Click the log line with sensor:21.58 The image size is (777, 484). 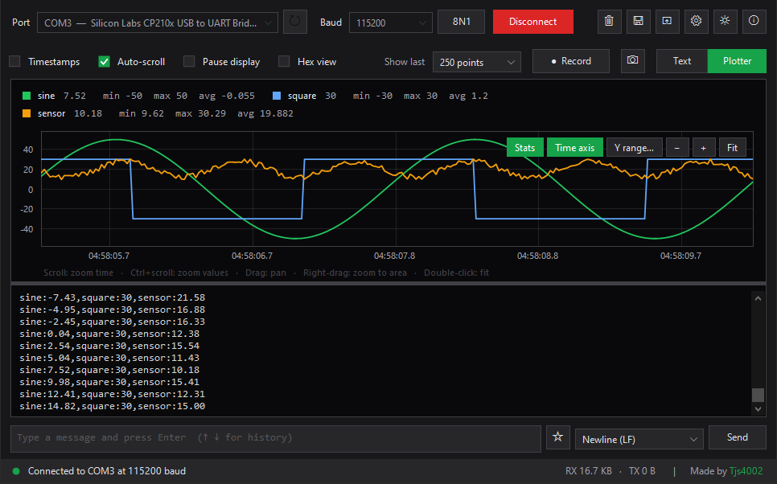[x=112, y=297]
